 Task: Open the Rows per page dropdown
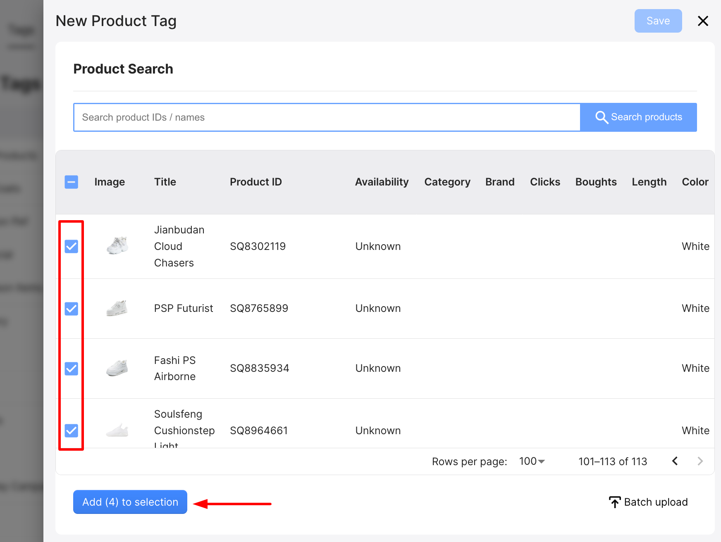(532, 461)
